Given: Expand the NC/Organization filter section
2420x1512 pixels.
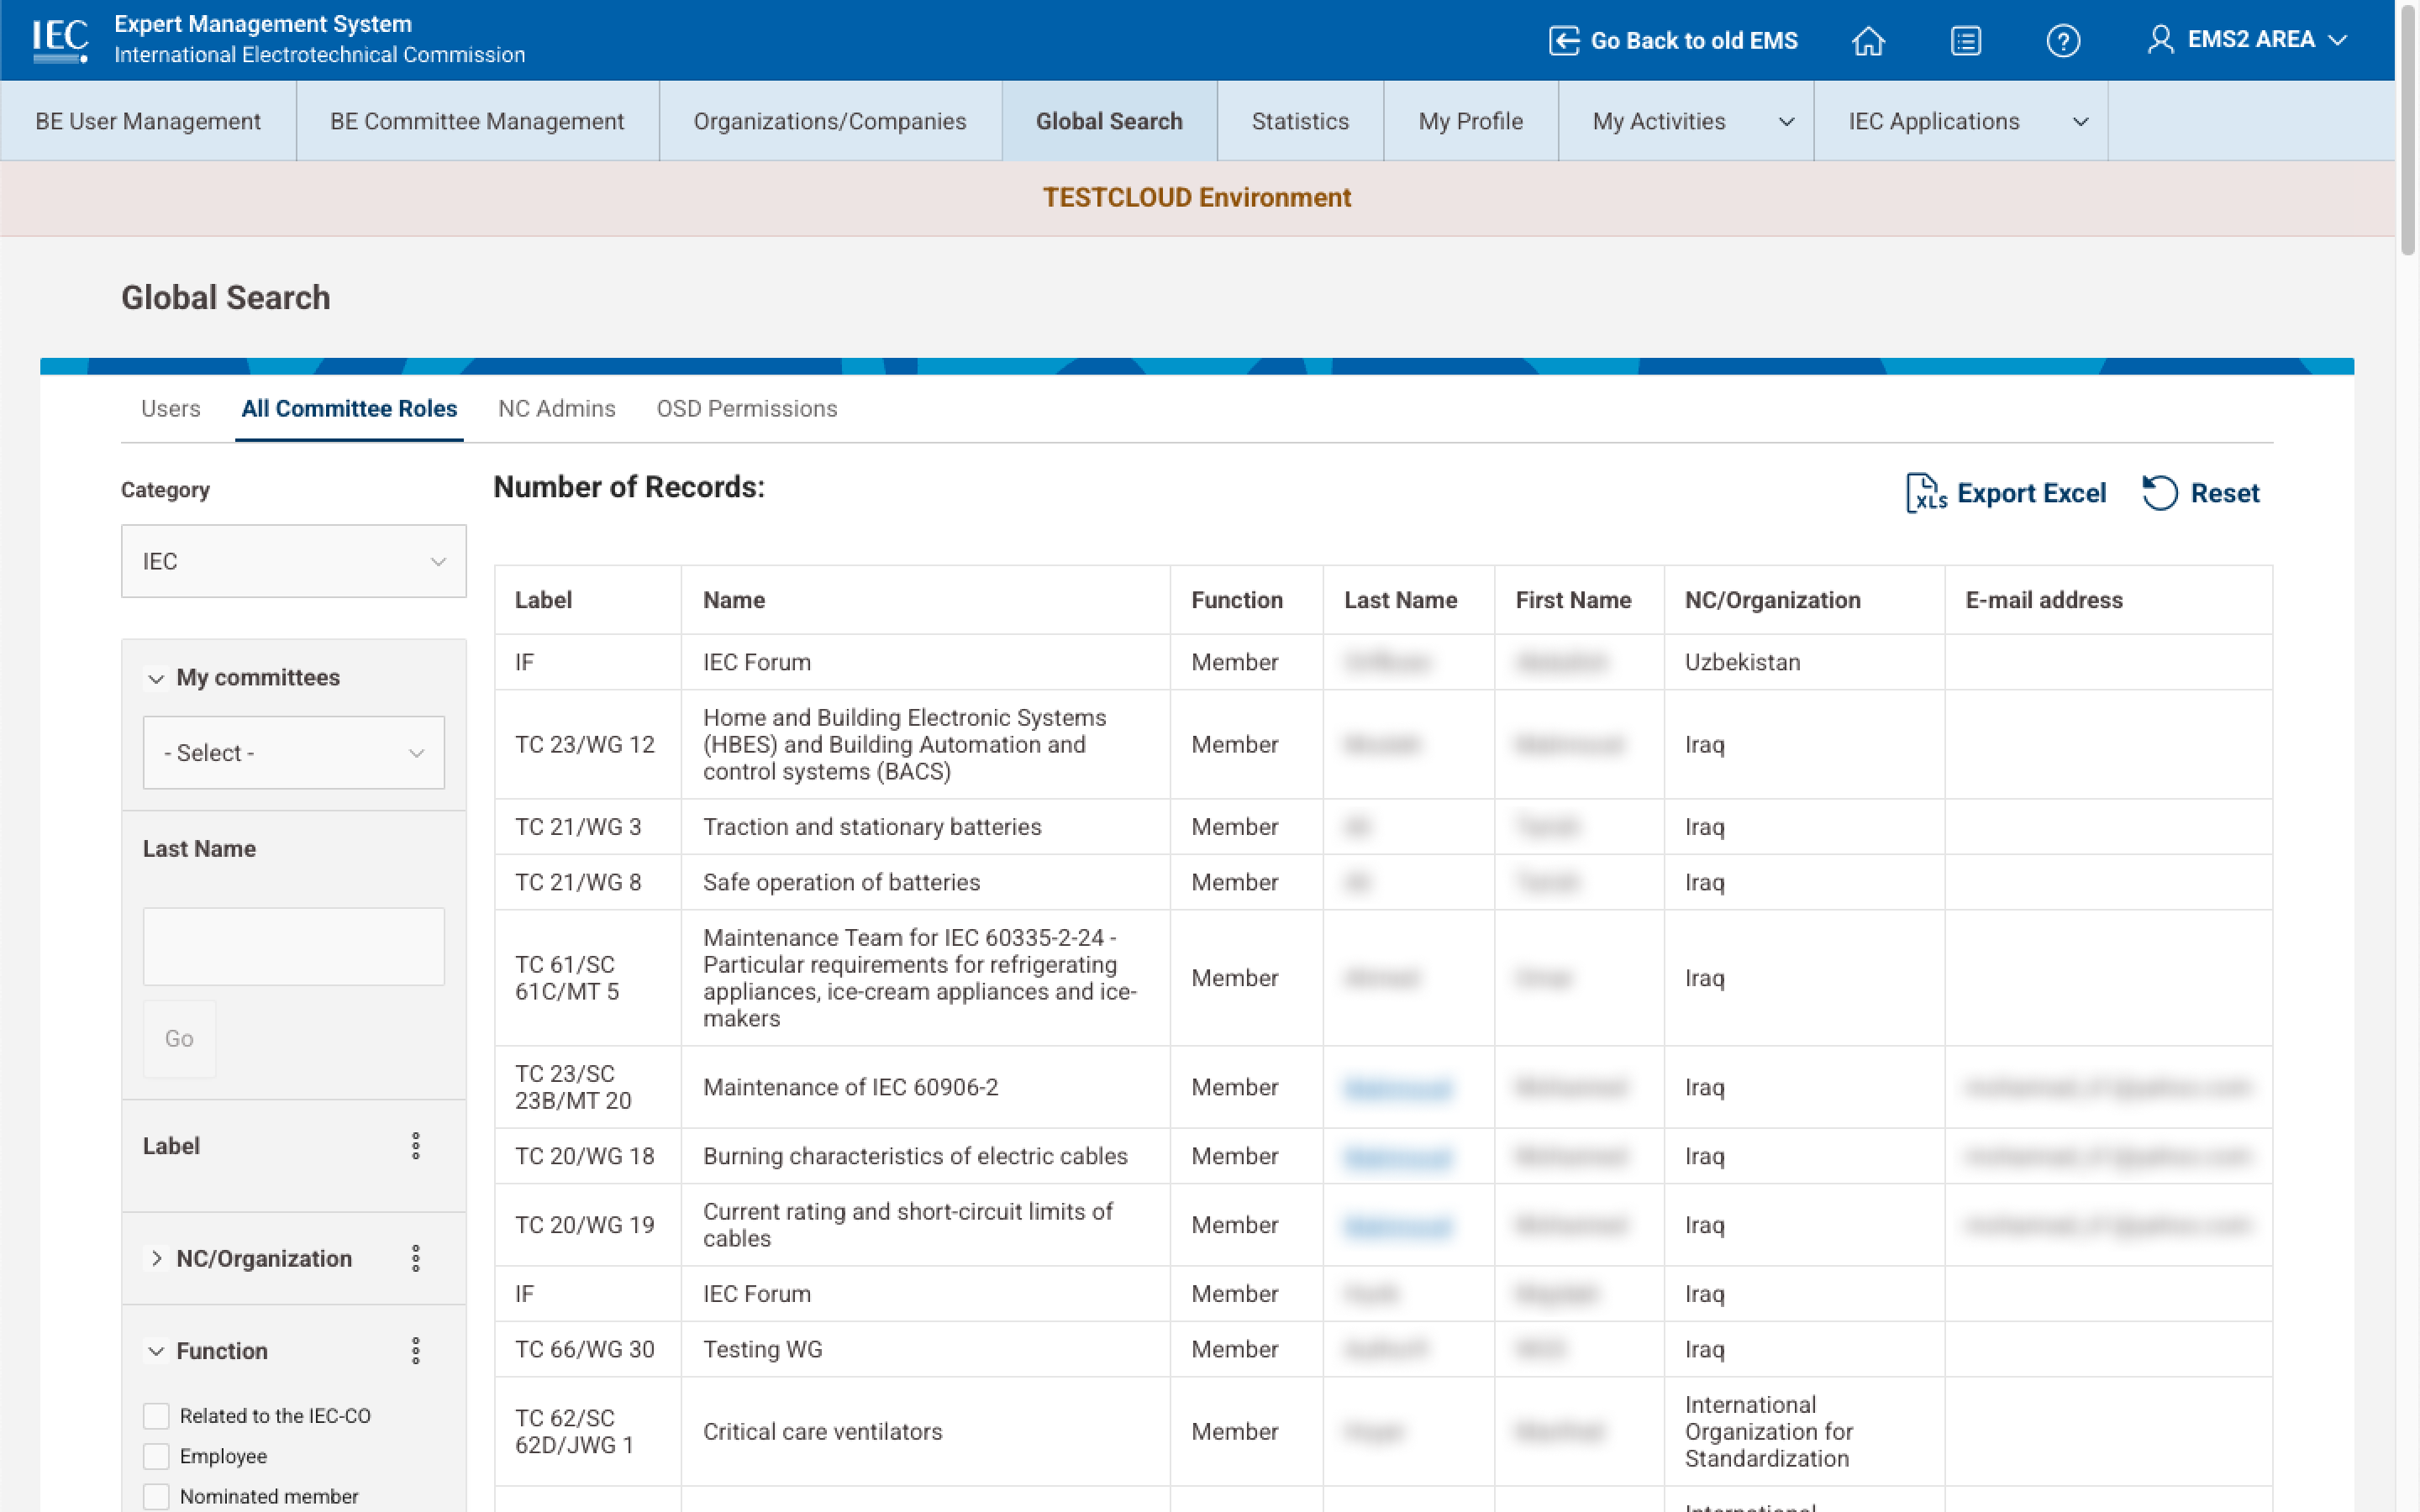Looking at the screenshot, I should (x=157, y=1258).
